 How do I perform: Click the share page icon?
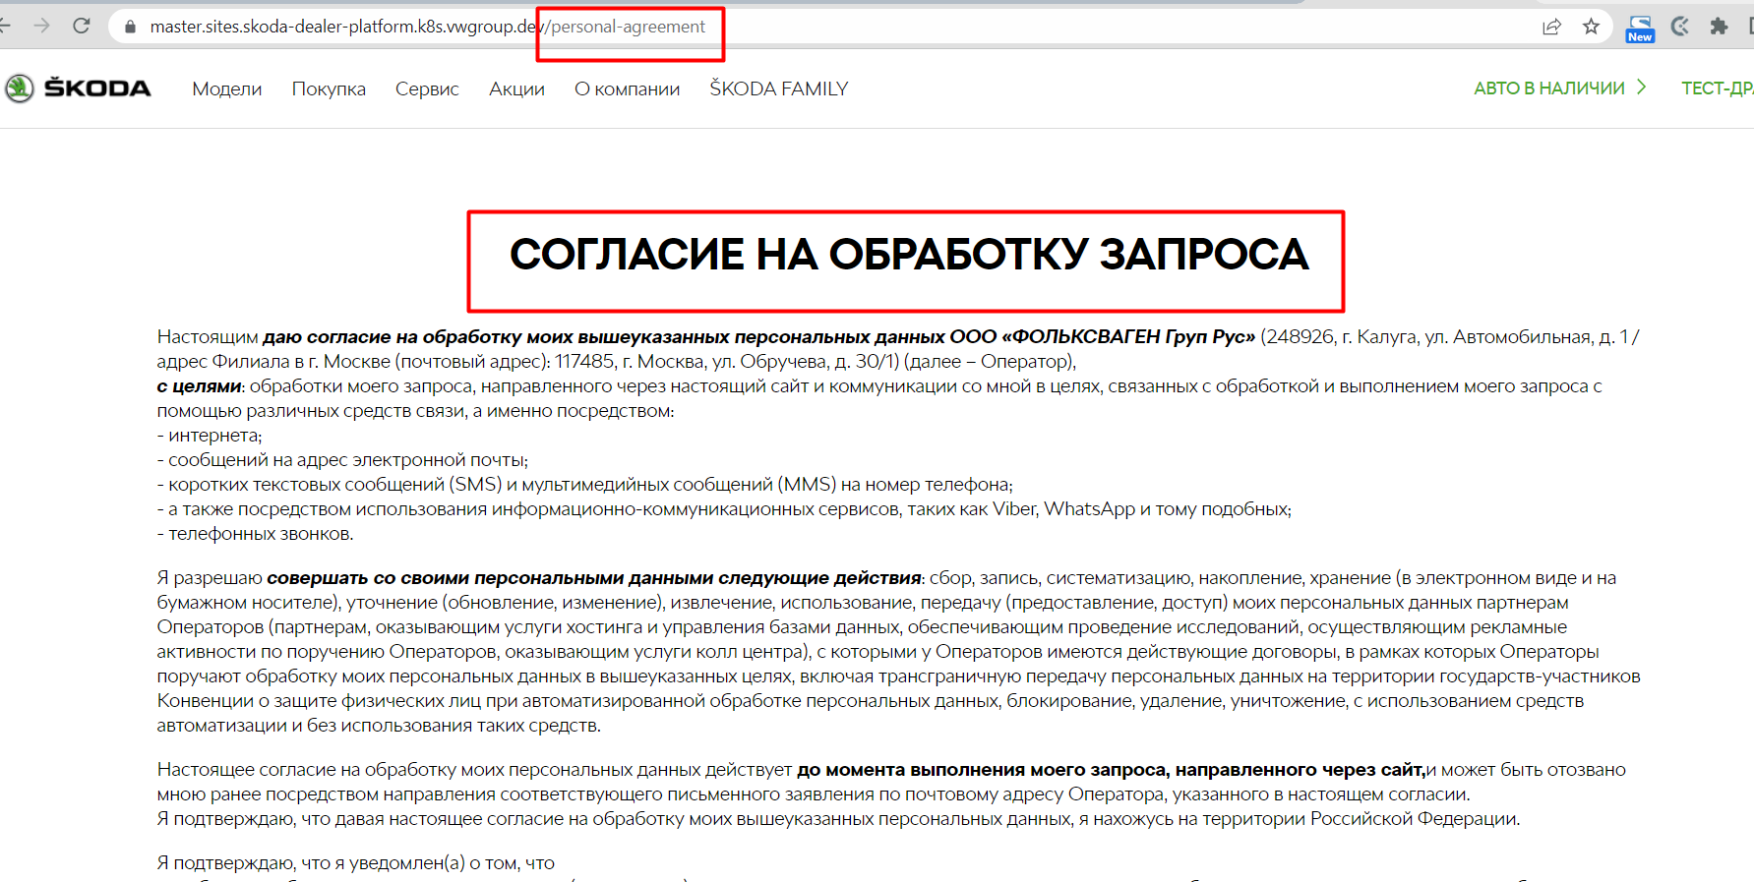(x=1551, y=27)
